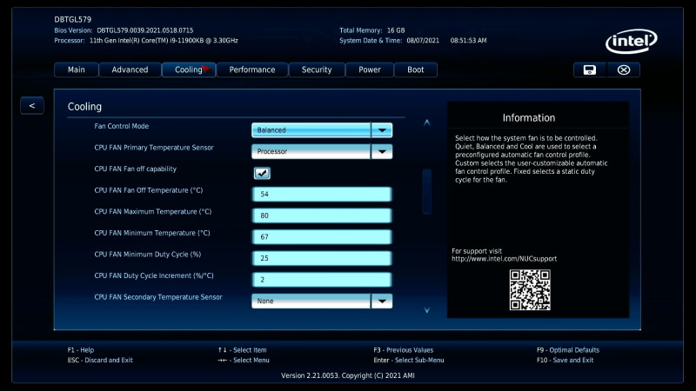Click CPU FAN Duty Cycle Increment label

coord(154,275)
